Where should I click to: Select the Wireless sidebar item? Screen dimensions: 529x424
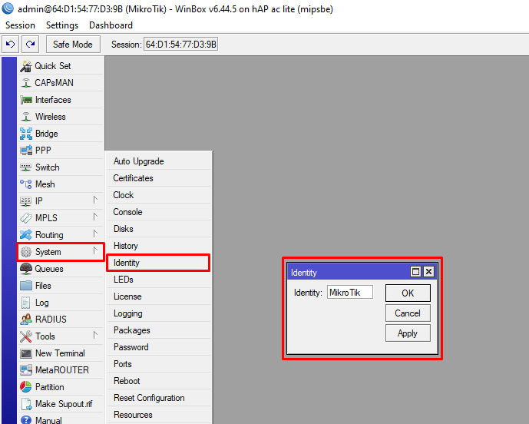[x=50, y=117]
